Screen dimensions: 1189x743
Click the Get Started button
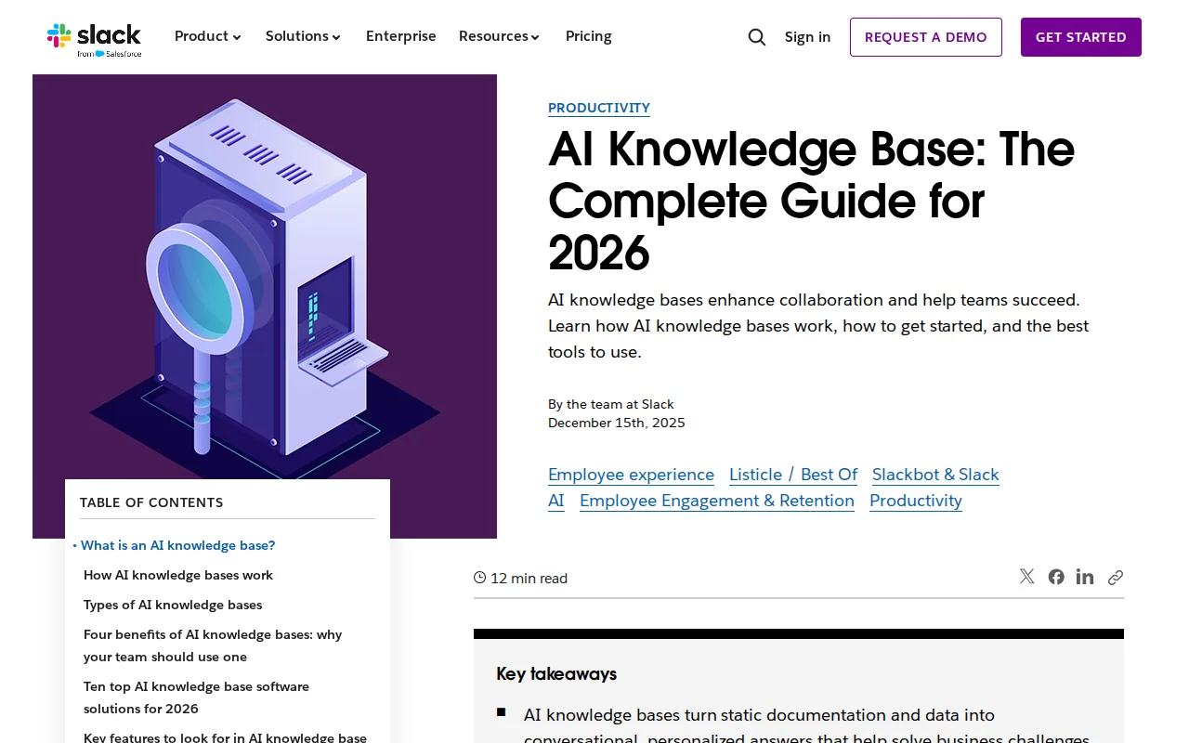[x=1081, y=37]
